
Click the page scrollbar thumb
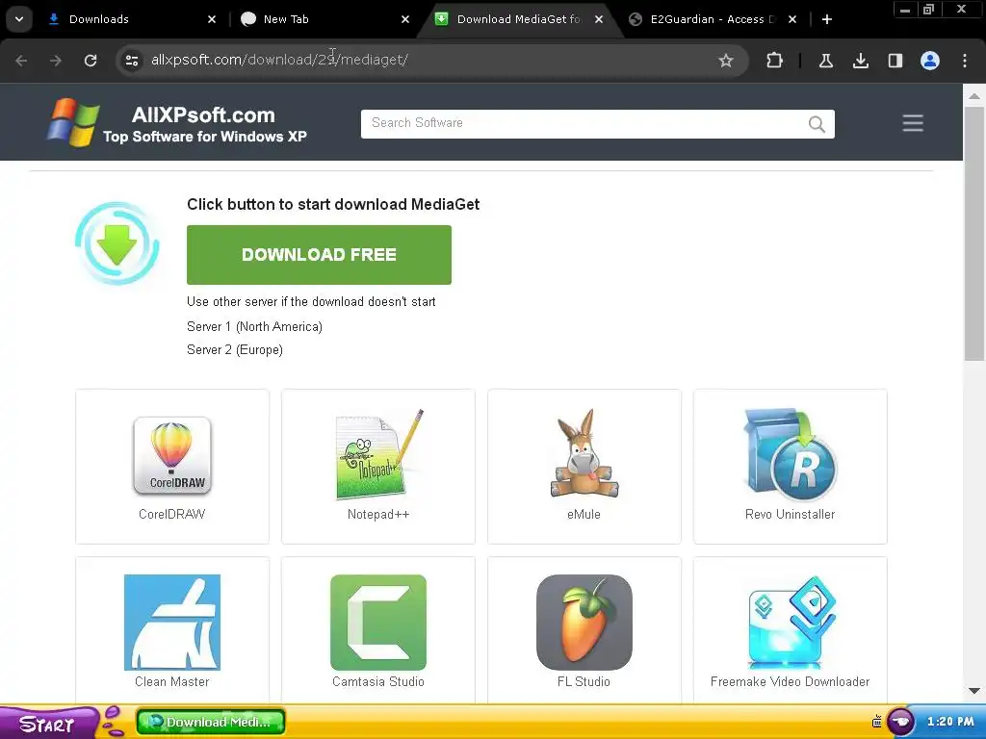(x=974, y=234)
